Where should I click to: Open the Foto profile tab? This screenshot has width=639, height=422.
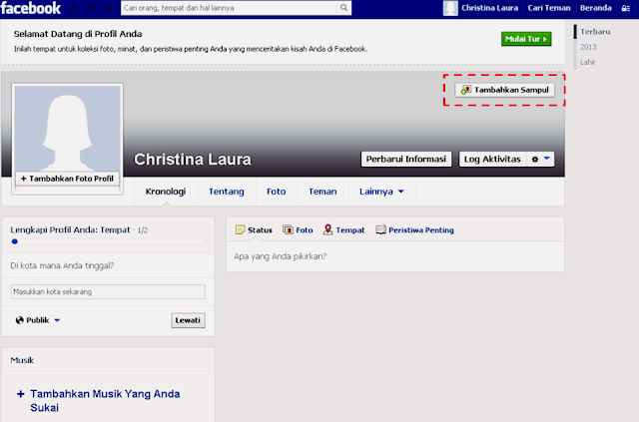pos(277,192)
